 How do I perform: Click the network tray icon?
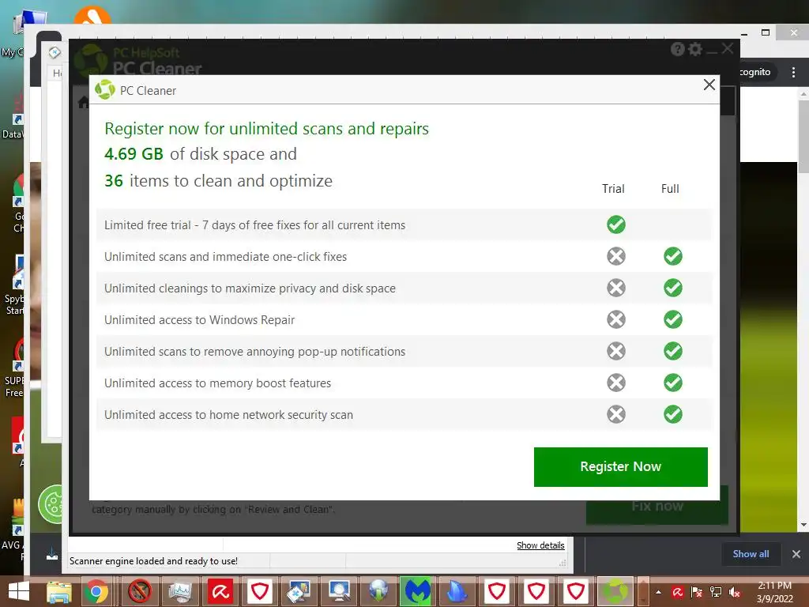[x=716, y=592]
